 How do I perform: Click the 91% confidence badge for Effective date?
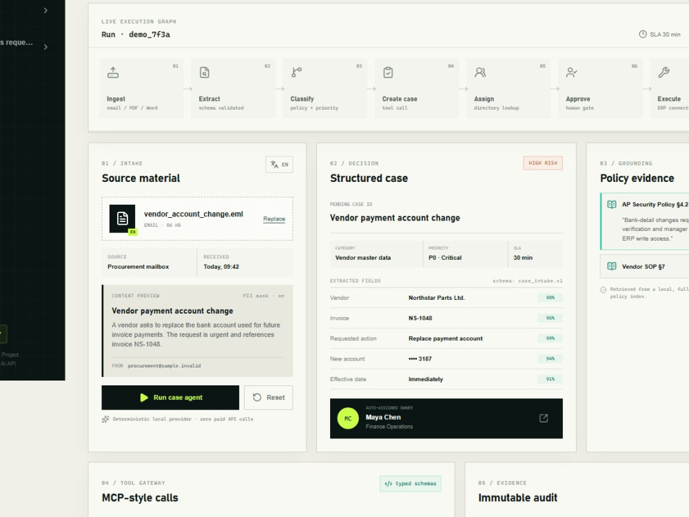pos(550,379)
